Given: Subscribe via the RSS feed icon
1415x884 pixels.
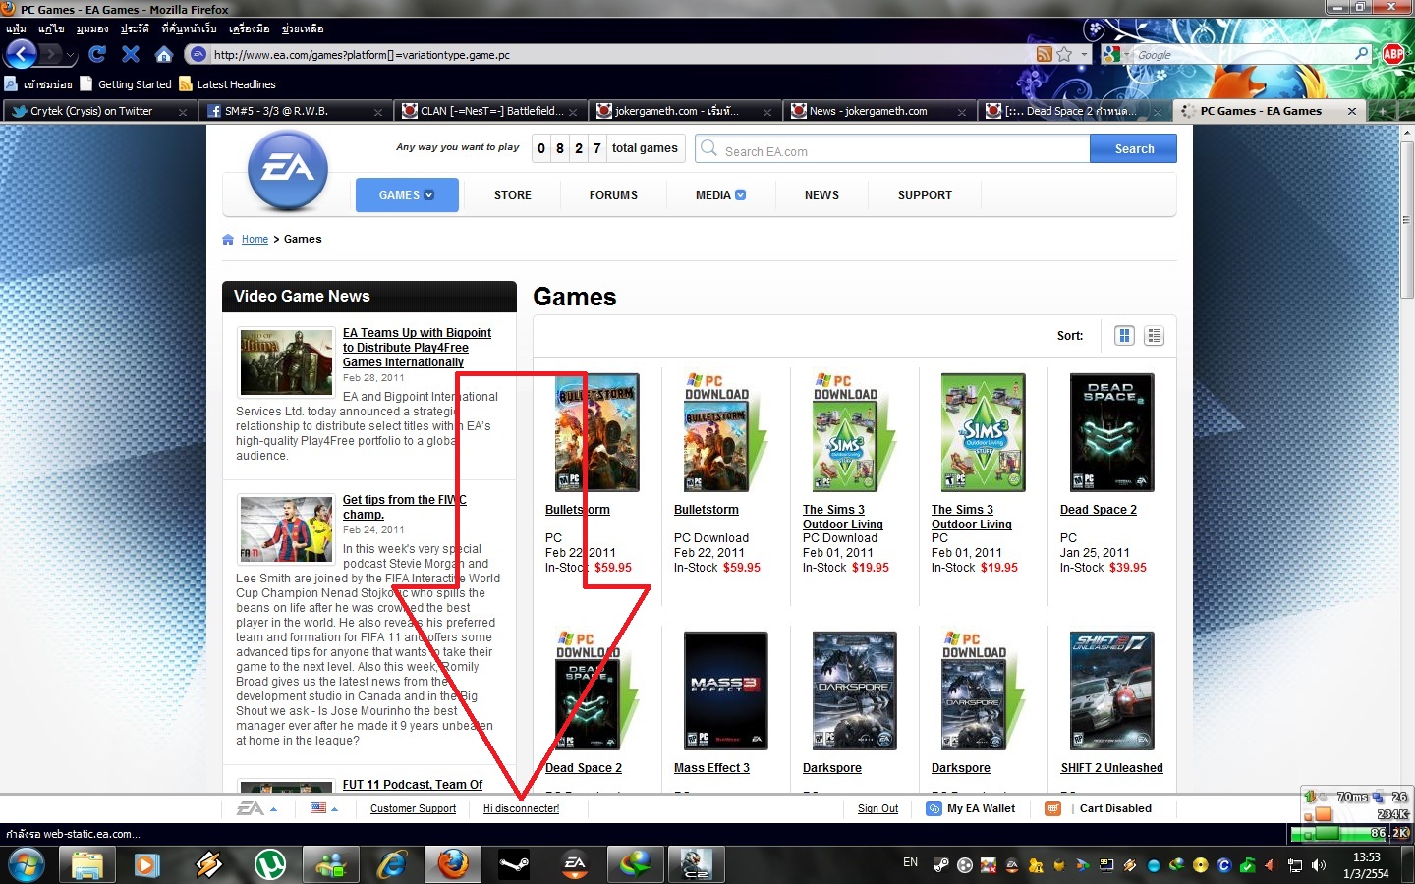Looking at the screenshot, I should coord(1045,55).
